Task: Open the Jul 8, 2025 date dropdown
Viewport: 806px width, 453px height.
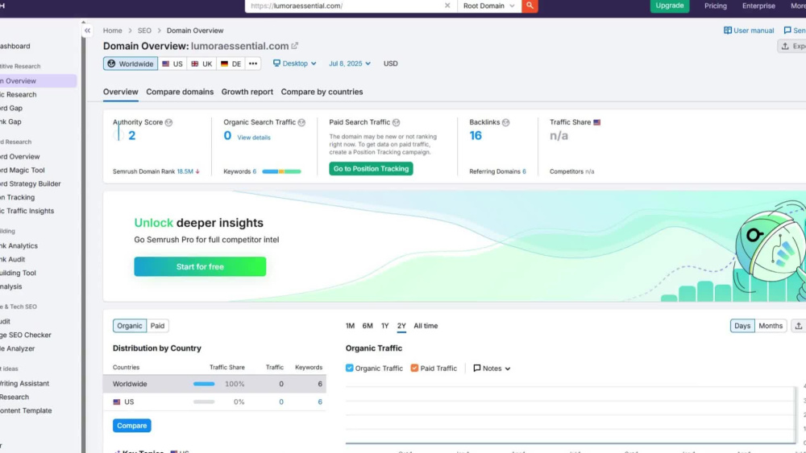Action: (x=350, y=64)
